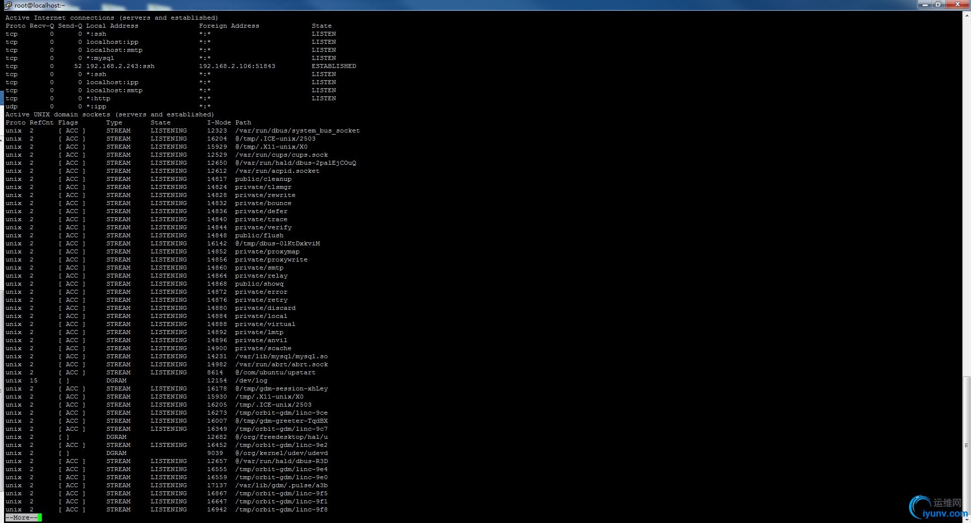Select path /var/run/abrt/abrt.sock

pos(282,364)
